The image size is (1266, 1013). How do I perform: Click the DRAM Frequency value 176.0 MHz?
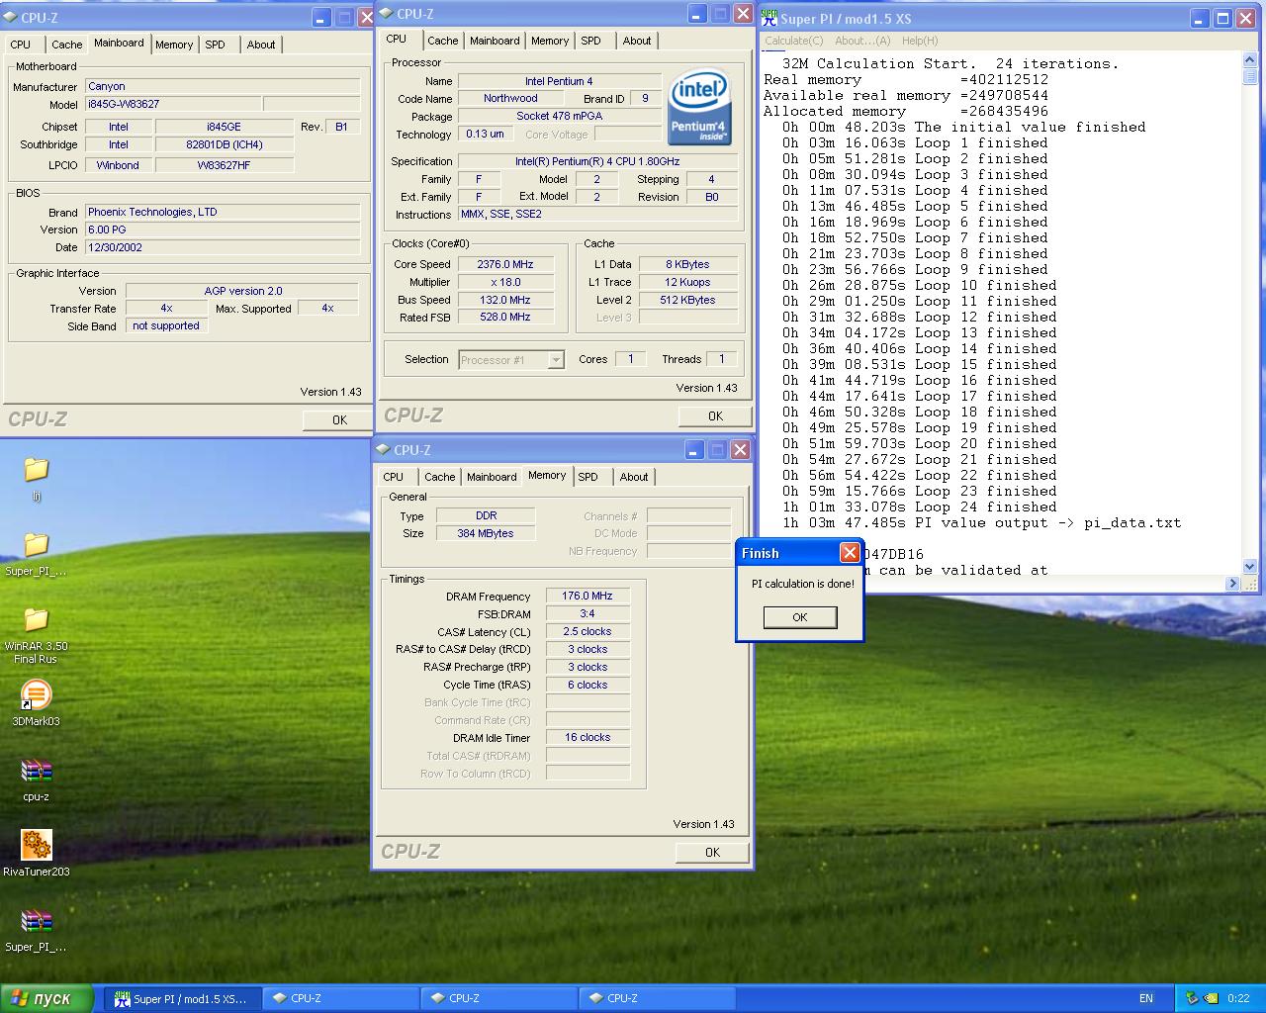(588, 596)
